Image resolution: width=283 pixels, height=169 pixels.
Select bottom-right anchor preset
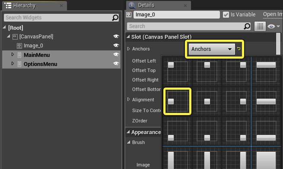point(236,131)
